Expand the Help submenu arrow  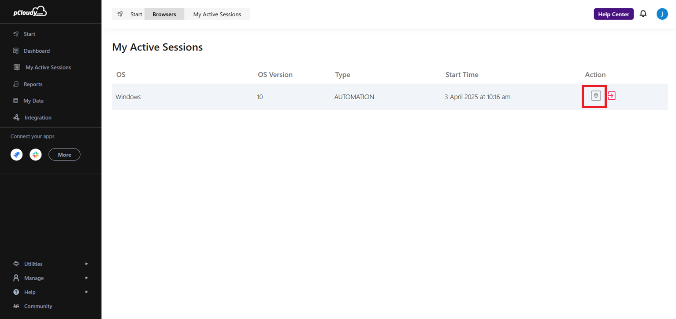click(x=86, y=292)
